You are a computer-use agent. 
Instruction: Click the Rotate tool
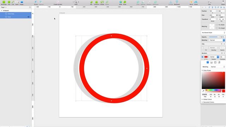pos(102,2)
